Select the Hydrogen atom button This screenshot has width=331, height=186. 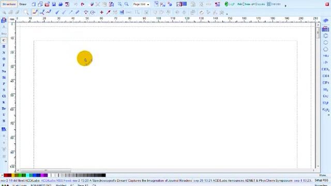pos(4,47)
